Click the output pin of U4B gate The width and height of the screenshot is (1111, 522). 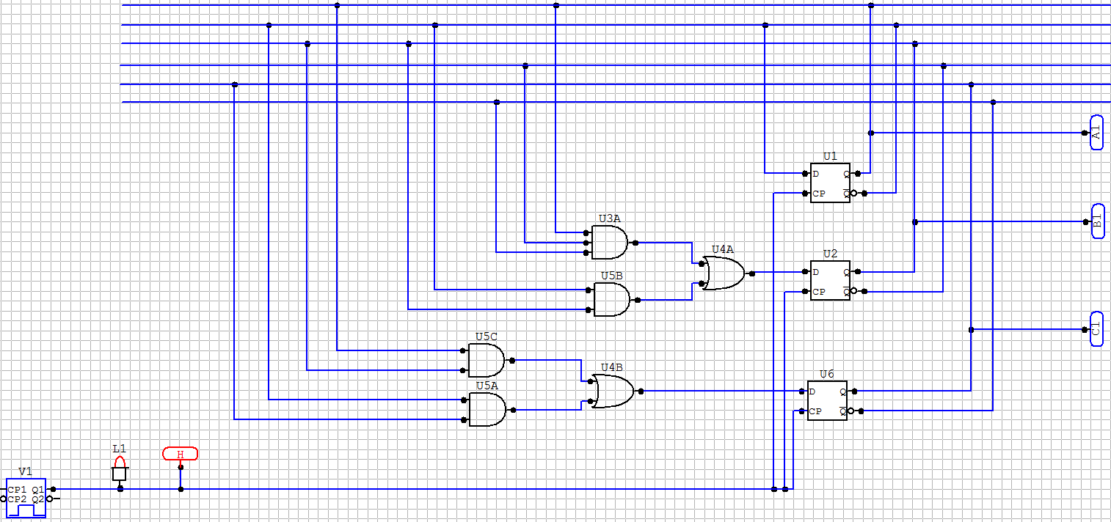(643, 391)
